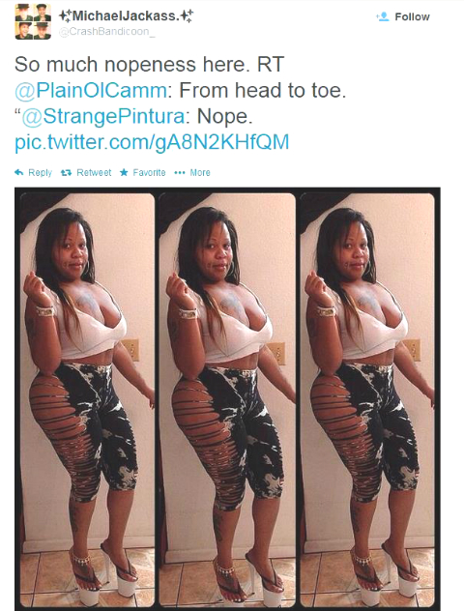Open the profile avatar collage
This screenshot has height=611, width=464.
point(33,21)
